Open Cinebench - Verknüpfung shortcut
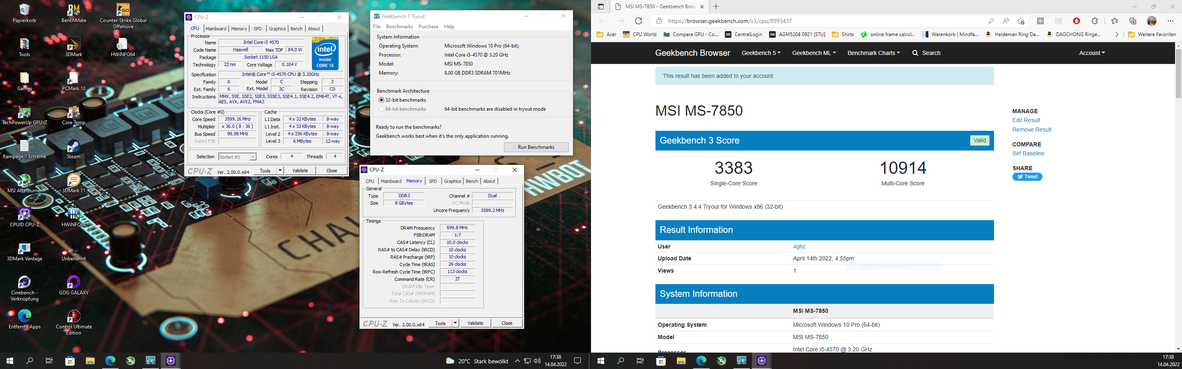Image resolution: width=1182 pixels, height=369 pixels. coord(24,288)
